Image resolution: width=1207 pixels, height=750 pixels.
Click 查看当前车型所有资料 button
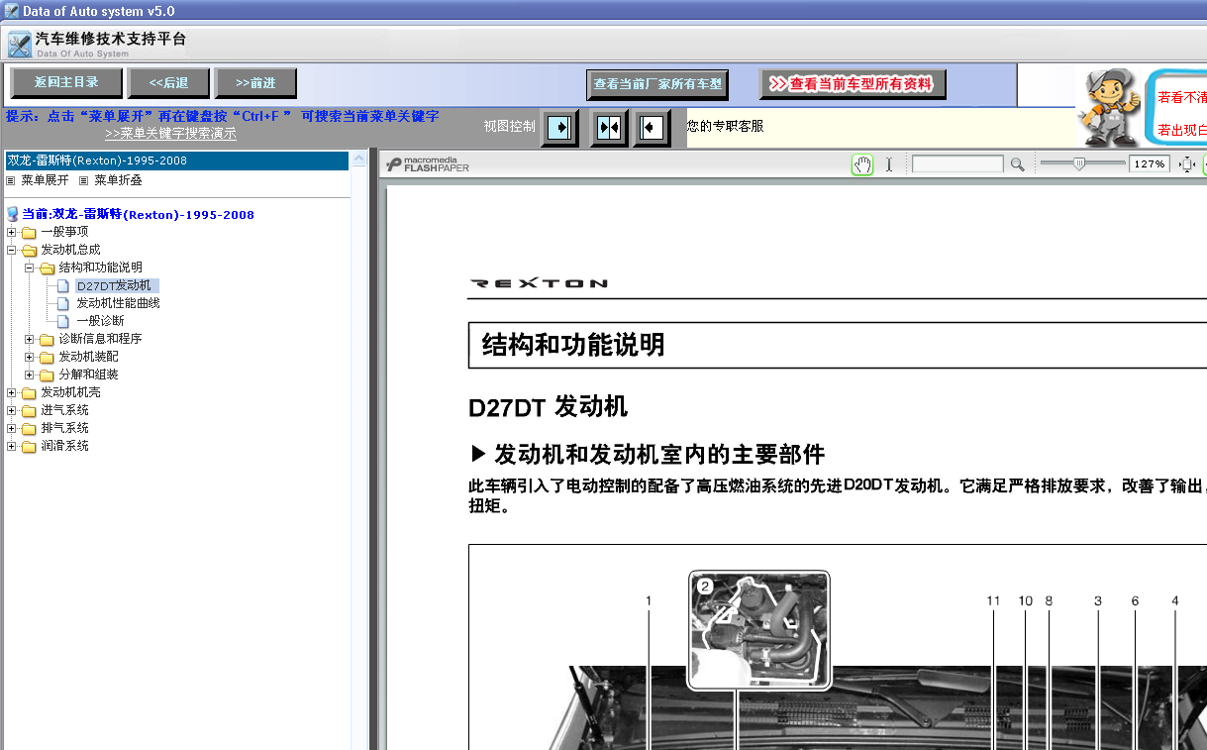(x=853, y=84)
